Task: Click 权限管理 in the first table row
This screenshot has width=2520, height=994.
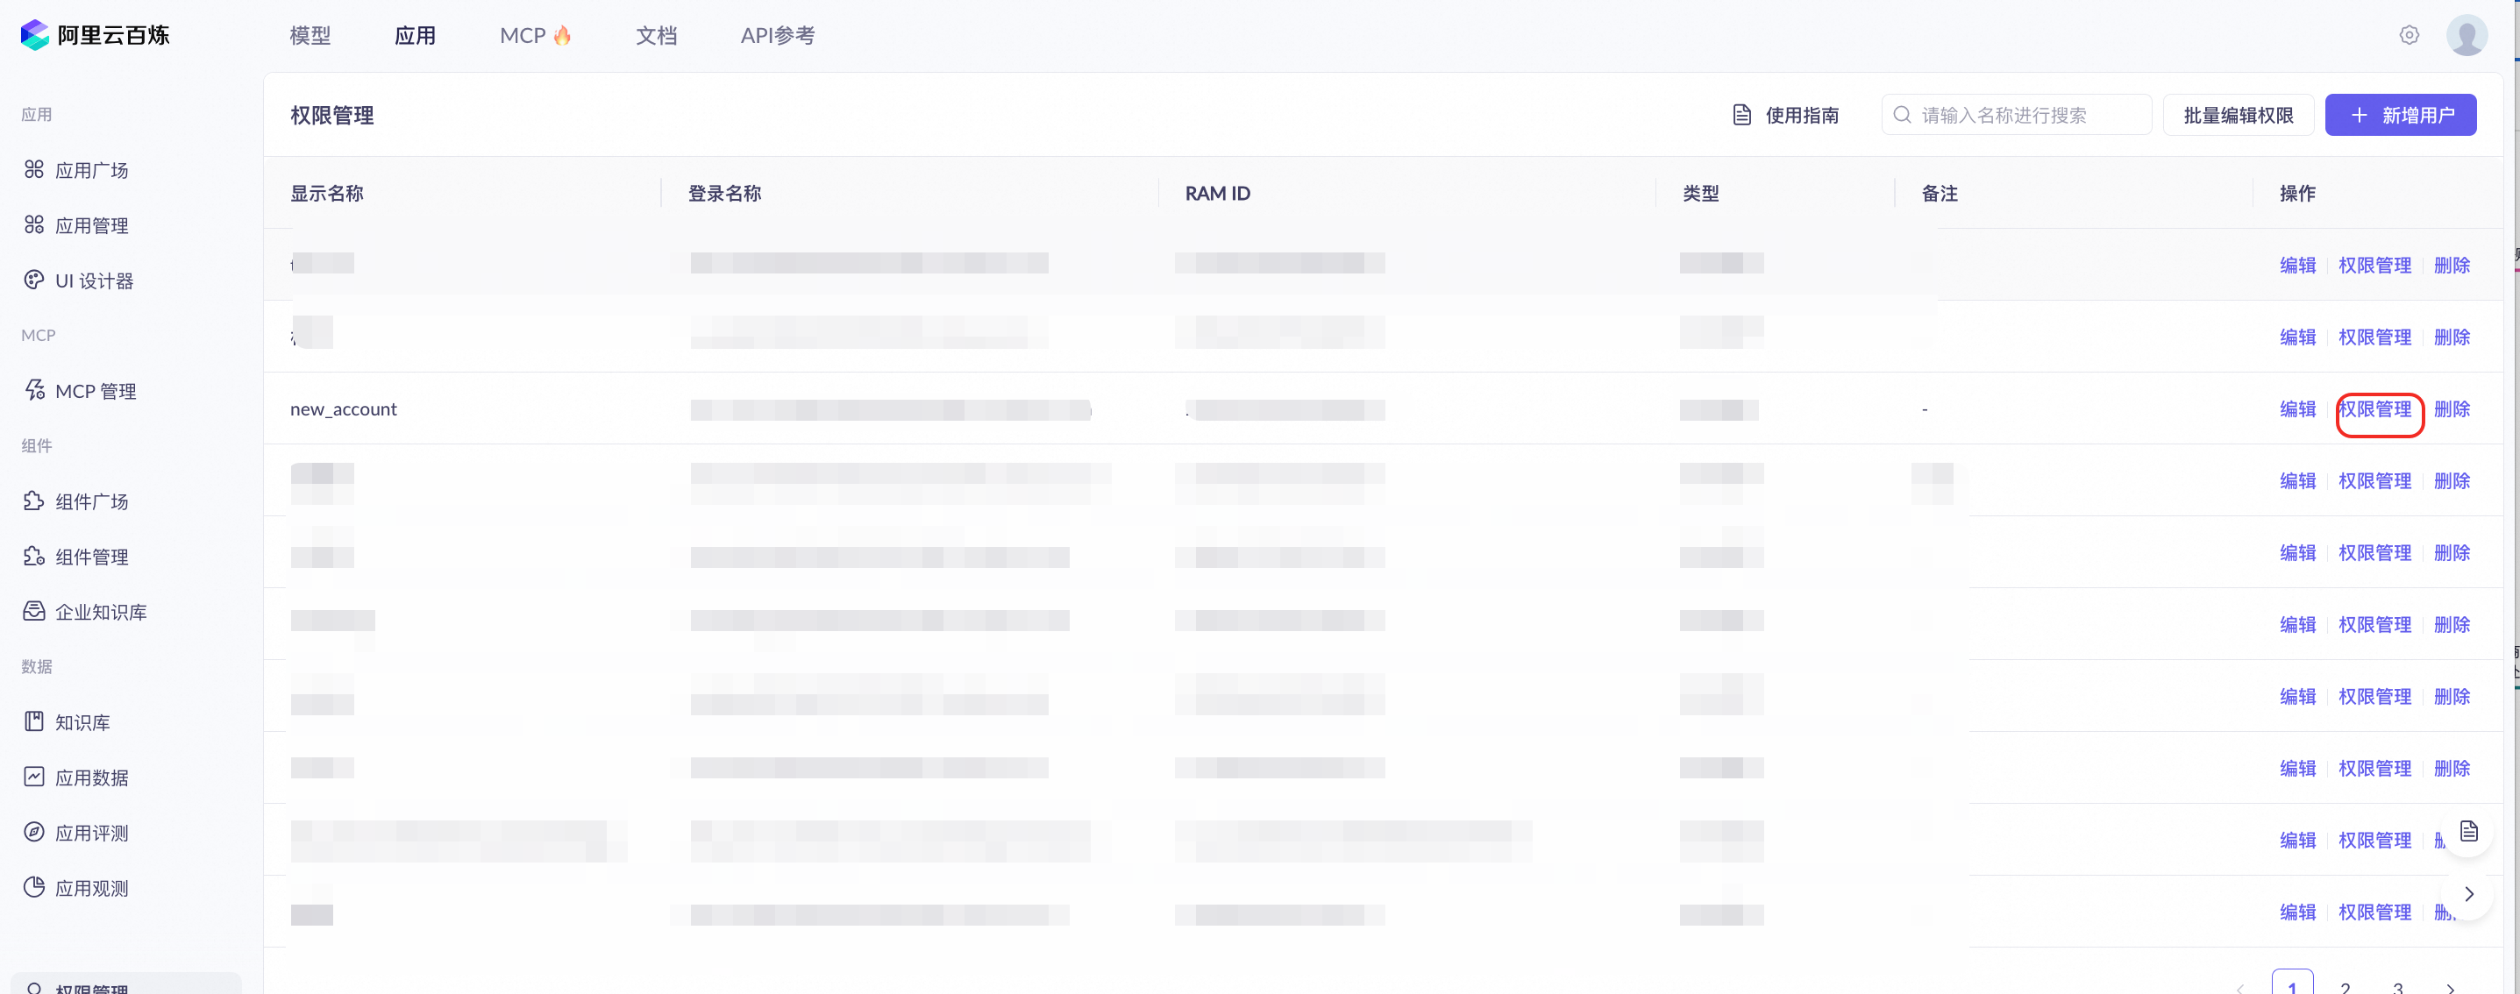Action: tap(2375, 265)
